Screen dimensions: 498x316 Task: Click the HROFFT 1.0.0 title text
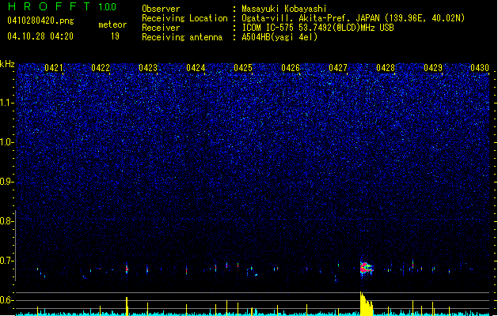point(62,6)
